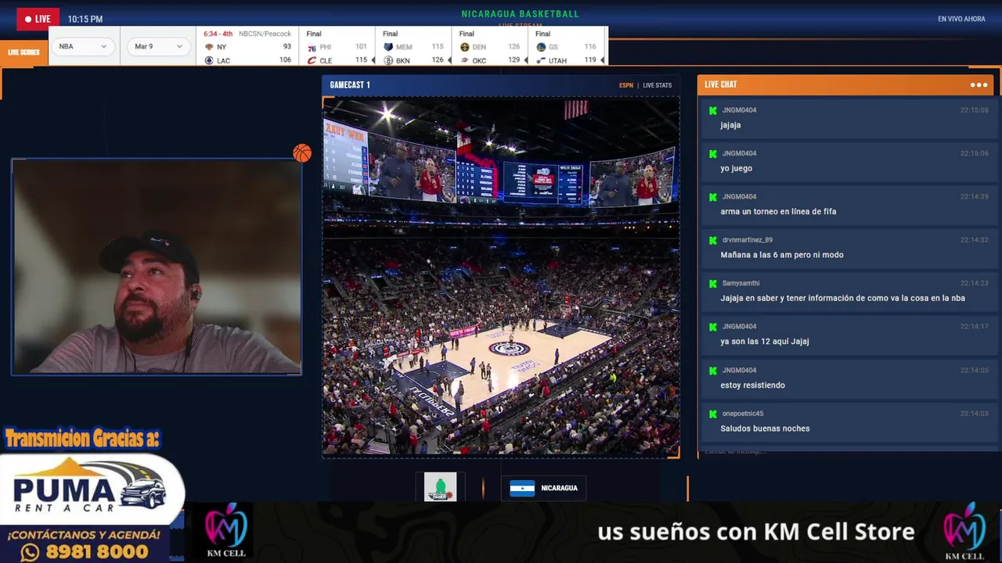Click the New York Knicks logo

(209, 47)
